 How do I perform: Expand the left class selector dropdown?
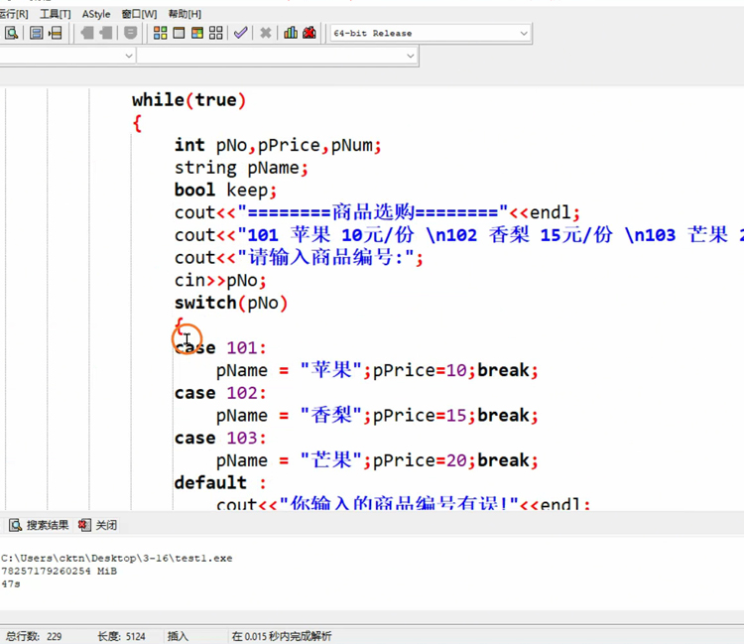pyautogui.click(x=128, y=57)
